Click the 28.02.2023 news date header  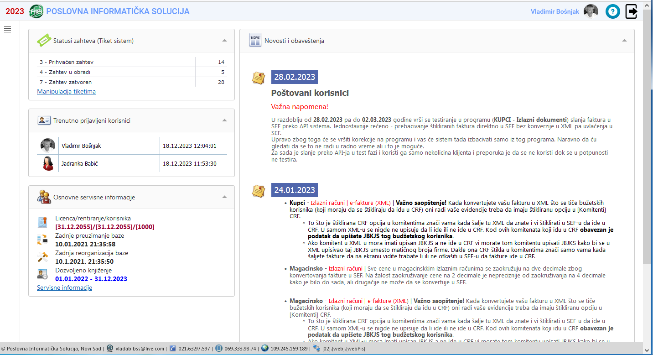294,77
